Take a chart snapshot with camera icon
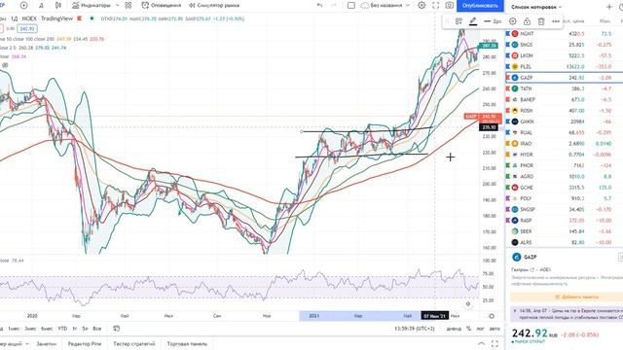The width and height of the screenshot is (623, 350). click(x=450, y=5)
